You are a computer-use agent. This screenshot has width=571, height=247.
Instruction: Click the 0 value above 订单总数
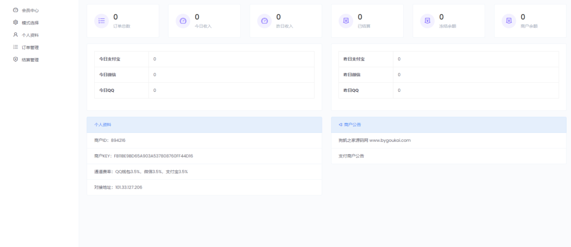click(x=115, y=17)
